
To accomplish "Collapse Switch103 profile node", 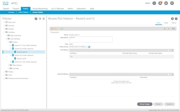I will point(11,49).
